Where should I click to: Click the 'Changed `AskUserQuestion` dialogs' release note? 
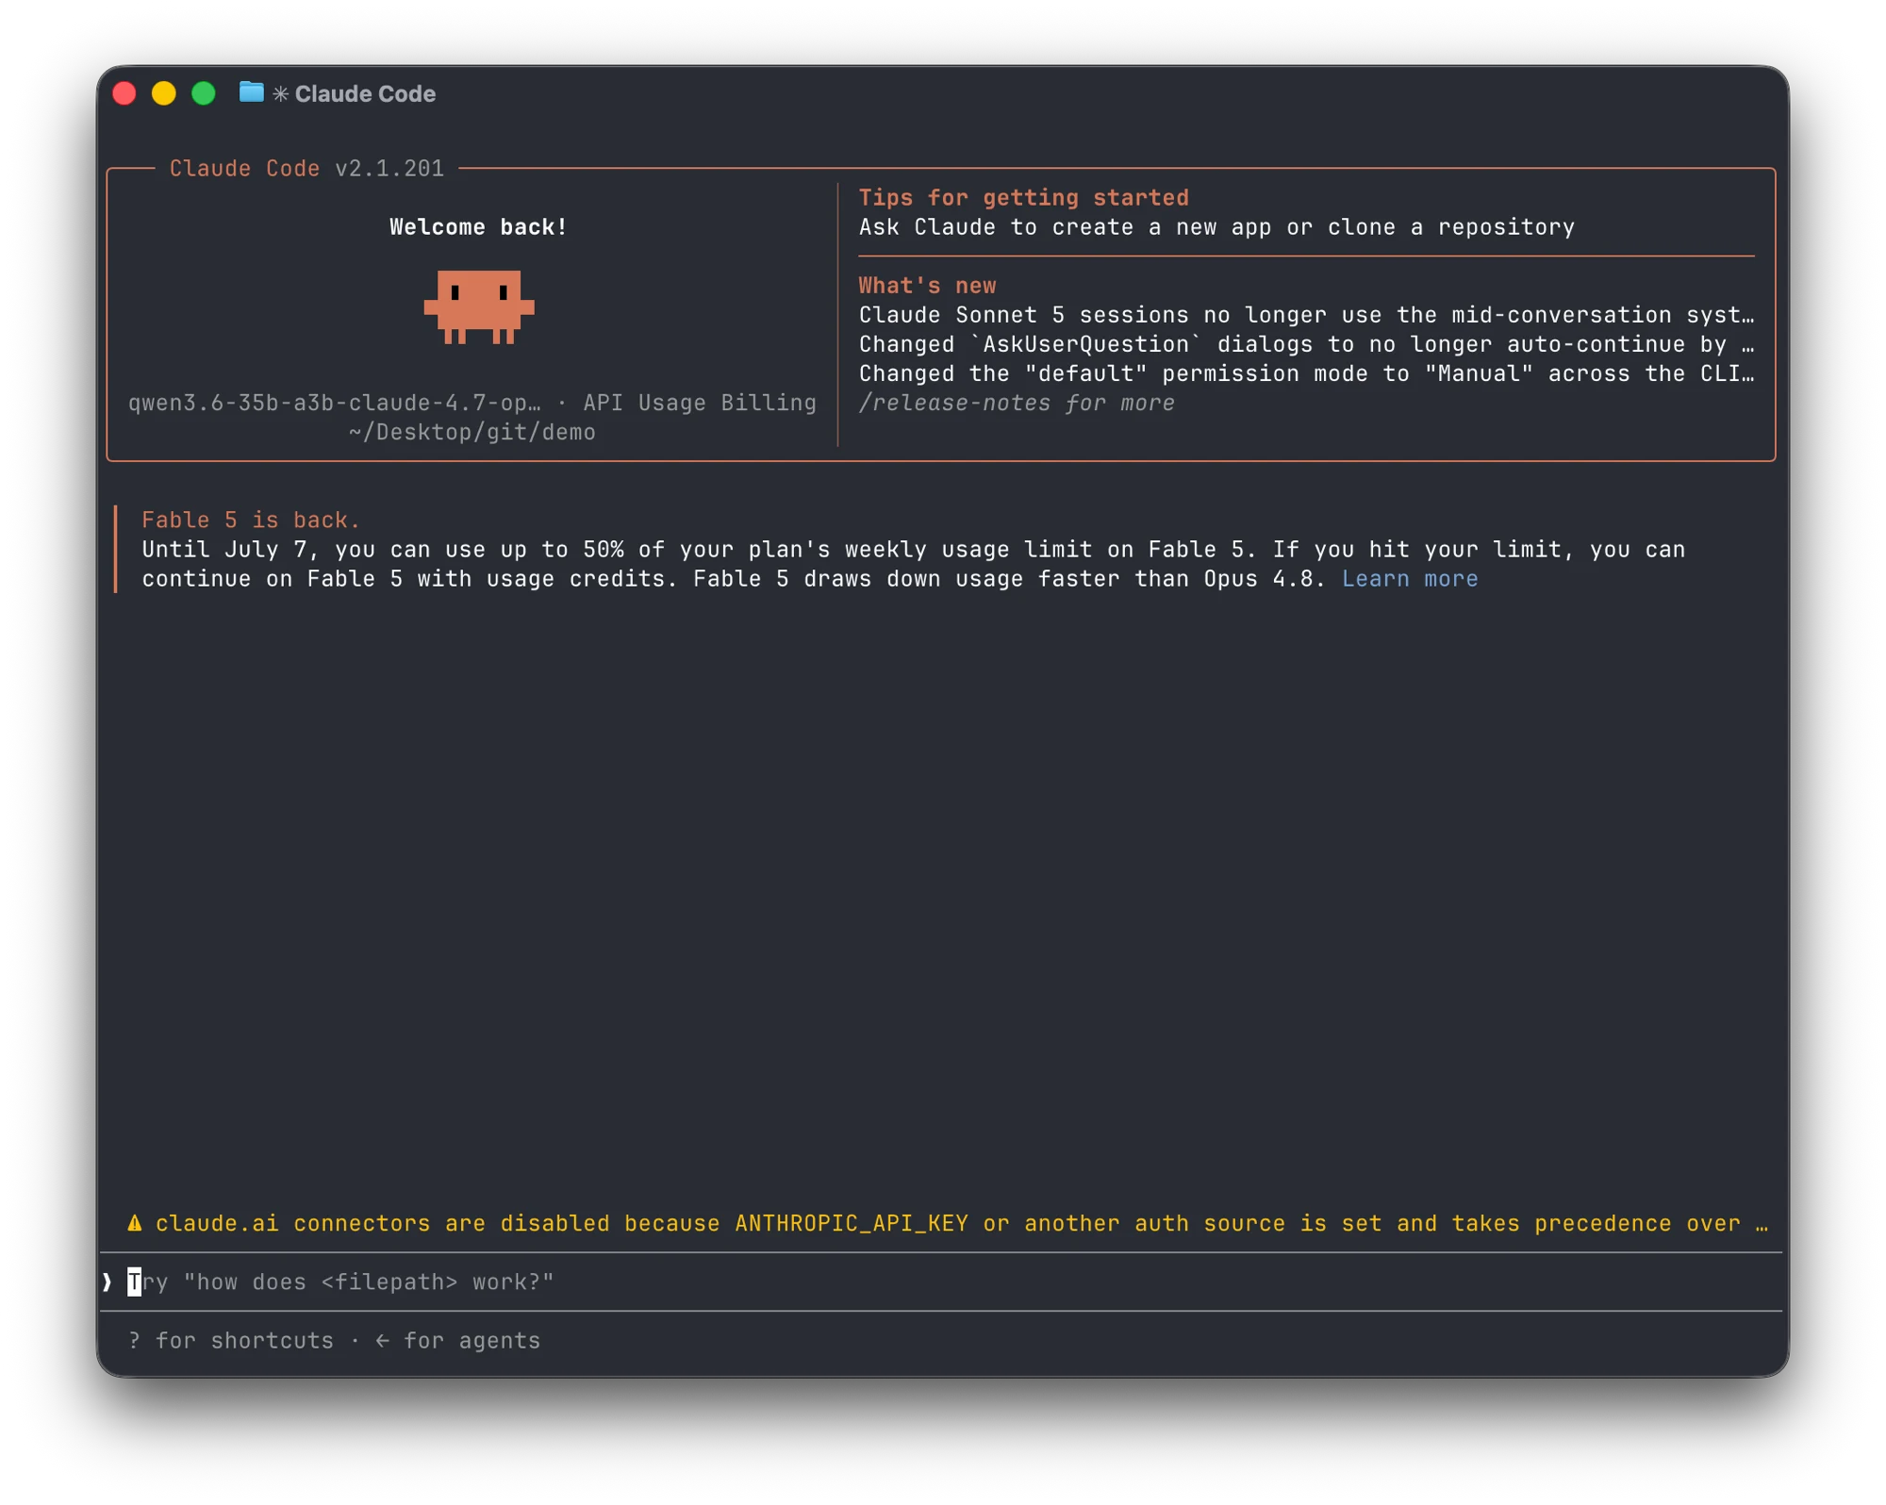point(1306,343)
